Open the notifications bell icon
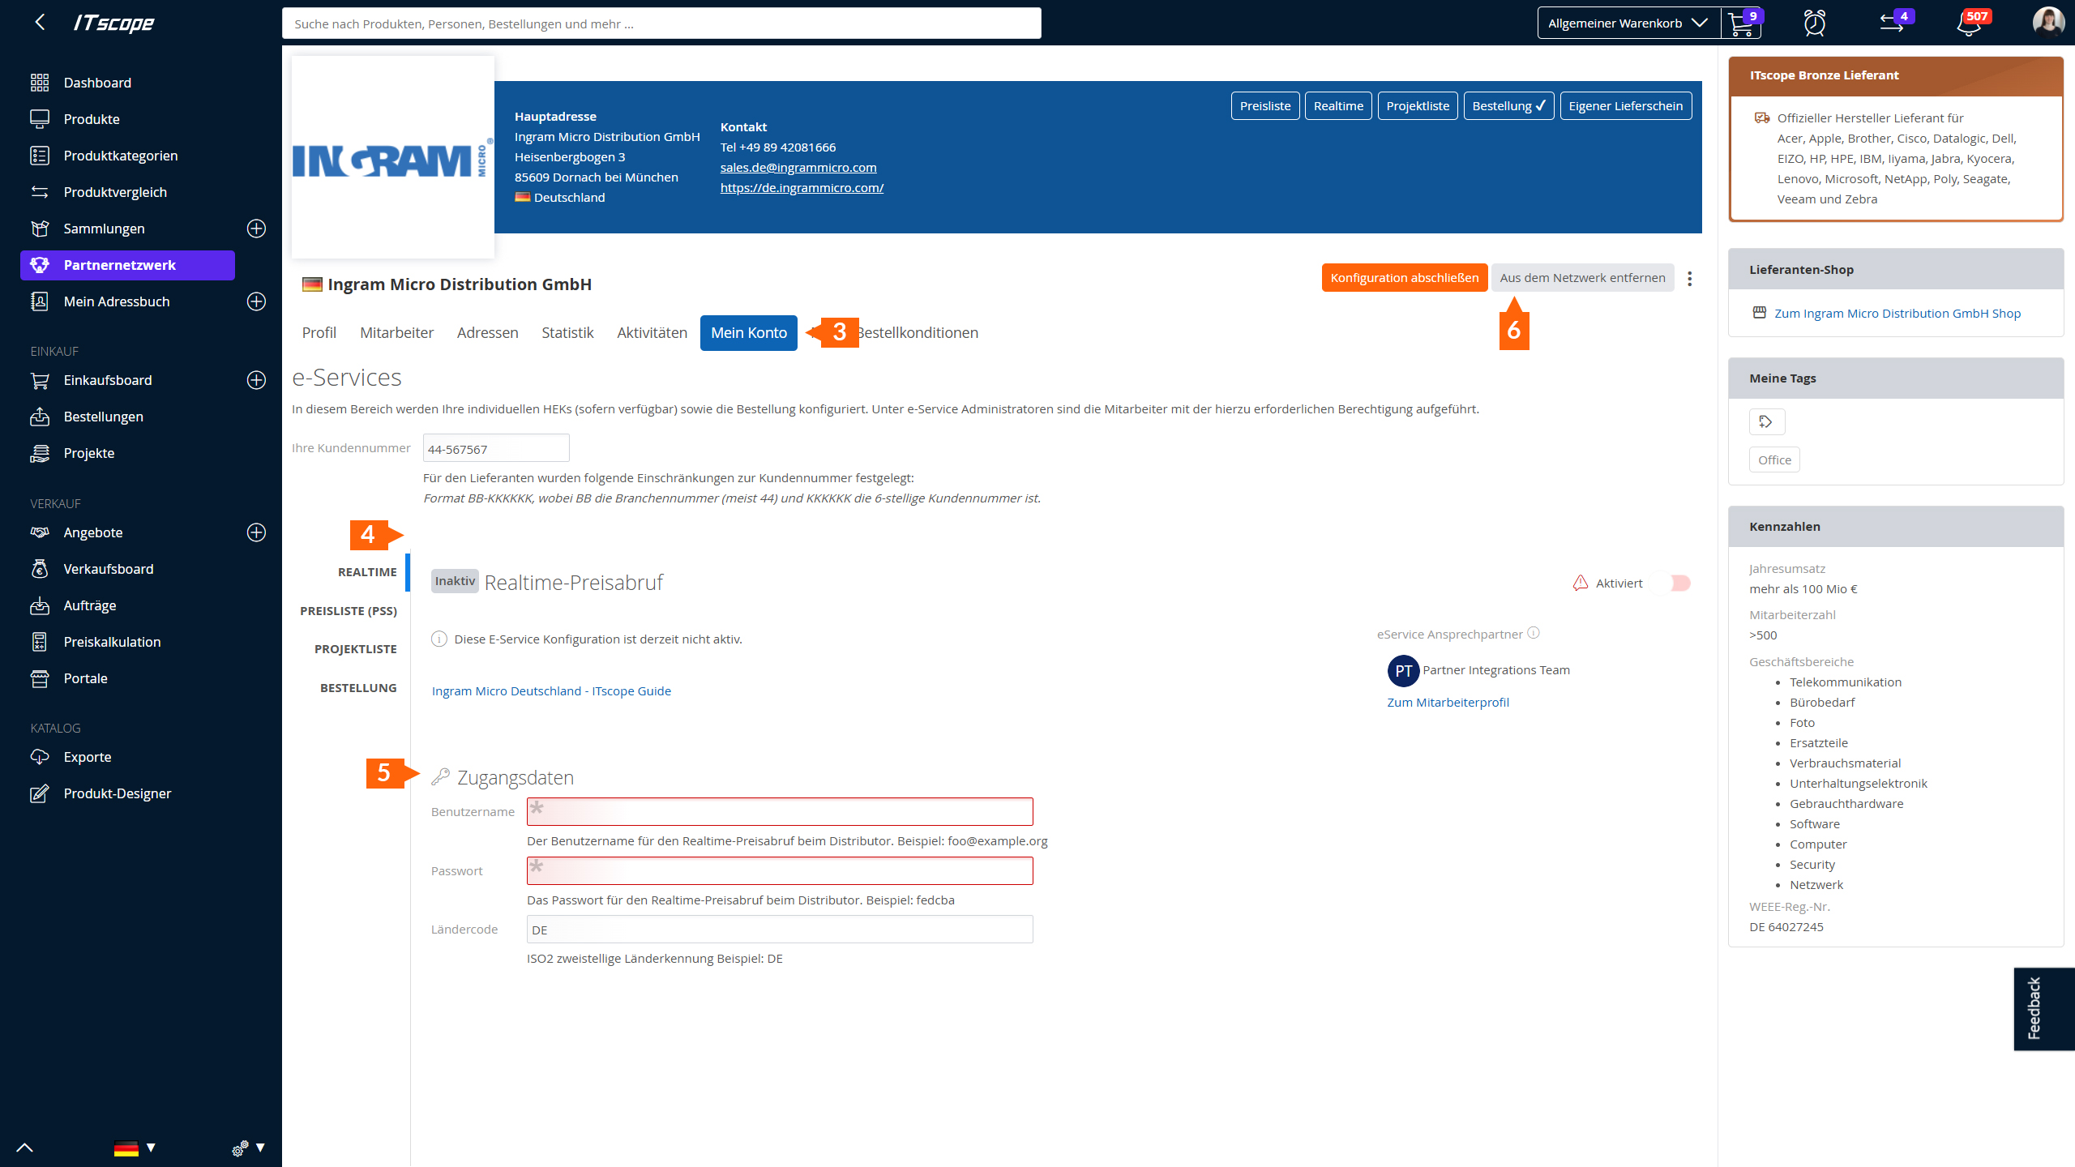This screenshot has width=2075, height=1167. click(x=1969, y=24)
